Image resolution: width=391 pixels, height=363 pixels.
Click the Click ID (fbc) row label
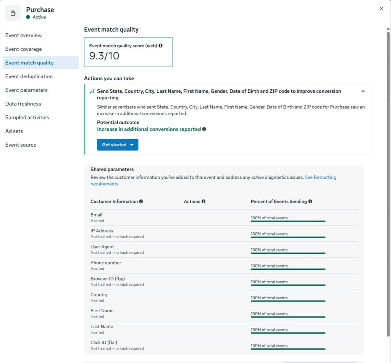tap(104, 342)
